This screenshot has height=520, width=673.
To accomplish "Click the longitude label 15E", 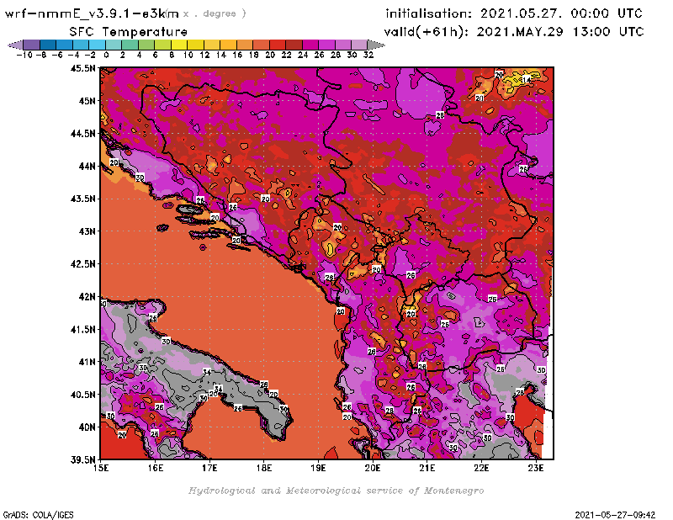I will pyautogui.click(x=101, y=468).
